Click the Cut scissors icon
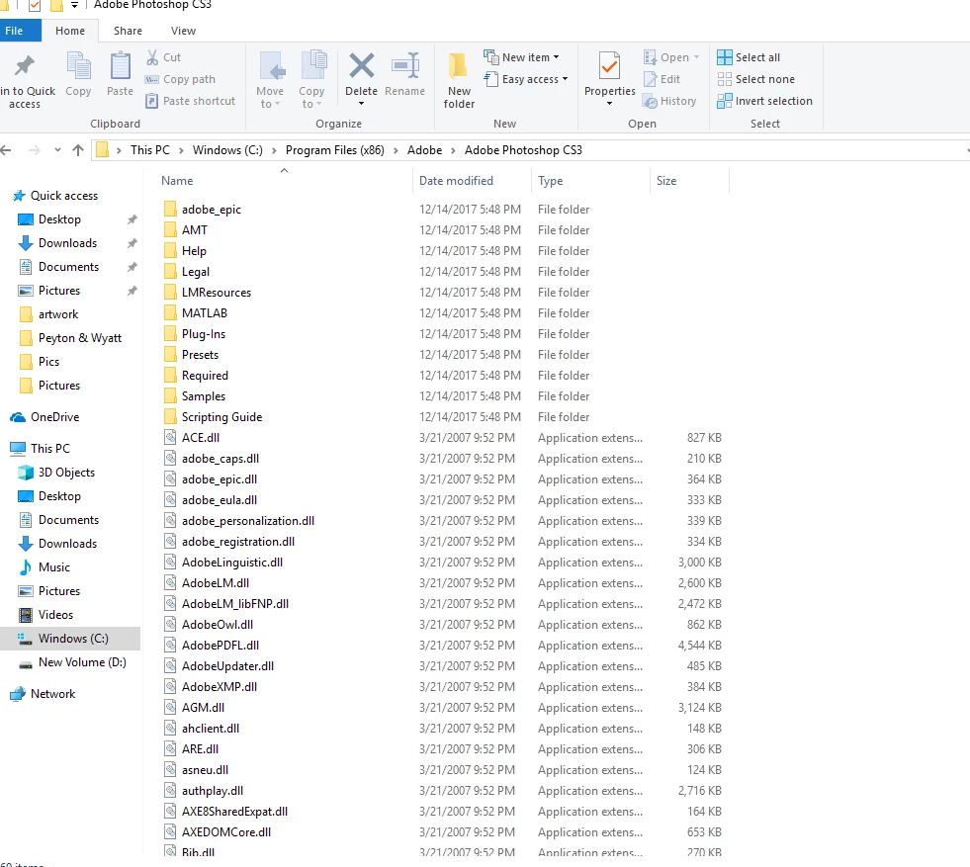 pos(152,57)
